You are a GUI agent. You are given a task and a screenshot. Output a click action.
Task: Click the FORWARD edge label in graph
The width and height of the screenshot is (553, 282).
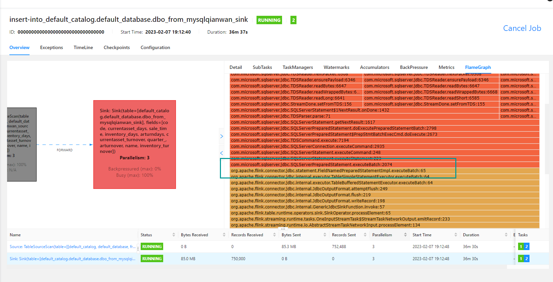(64, 150)
